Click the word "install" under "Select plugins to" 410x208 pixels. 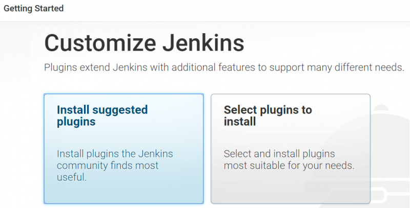240,122
